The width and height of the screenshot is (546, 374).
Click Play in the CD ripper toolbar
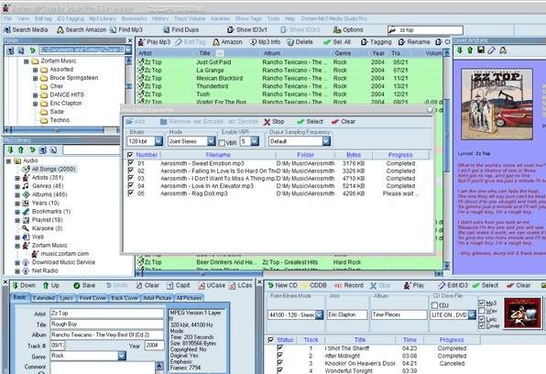coord(414,285)
